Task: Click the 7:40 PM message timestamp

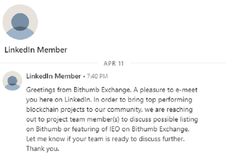Action: [97, 77]
